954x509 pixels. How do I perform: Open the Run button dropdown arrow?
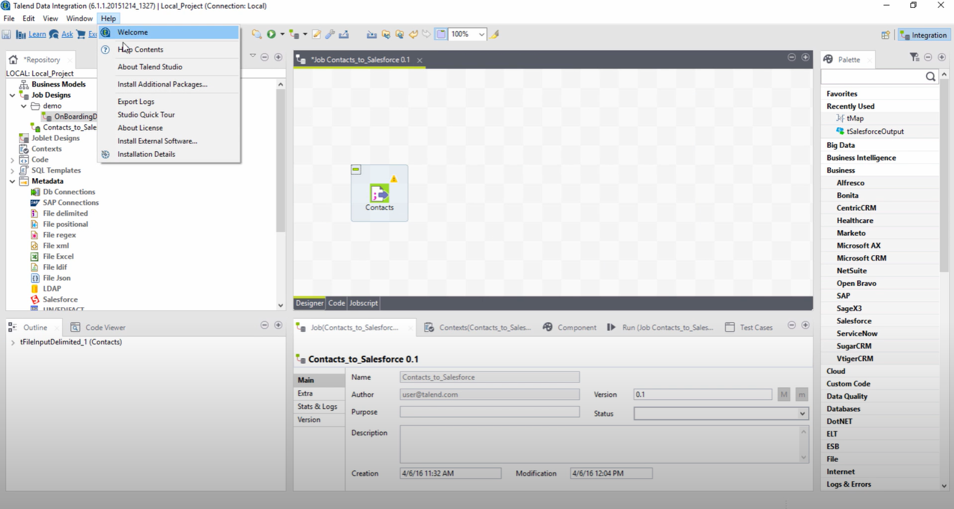[282, 35]
